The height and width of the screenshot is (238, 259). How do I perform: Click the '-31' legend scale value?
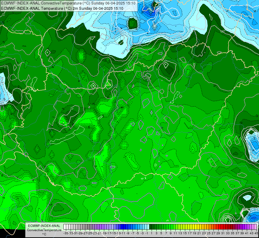click(x=75, y=233)
